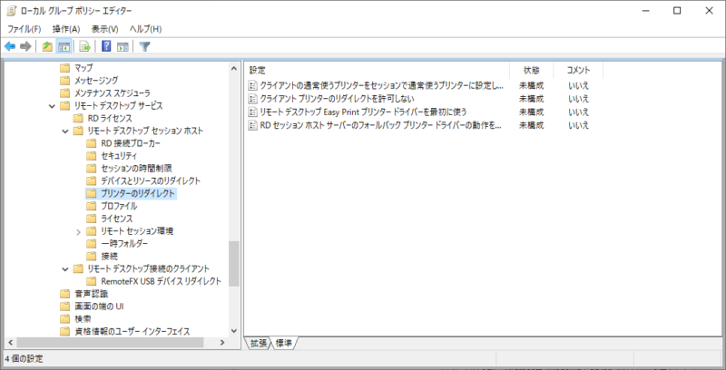Collapse the リモート デスクトップ サービス node

(x=52, y=106)
